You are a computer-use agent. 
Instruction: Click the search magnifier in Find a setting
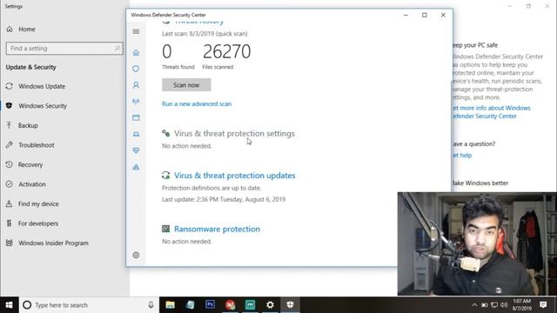coord(117,49)
